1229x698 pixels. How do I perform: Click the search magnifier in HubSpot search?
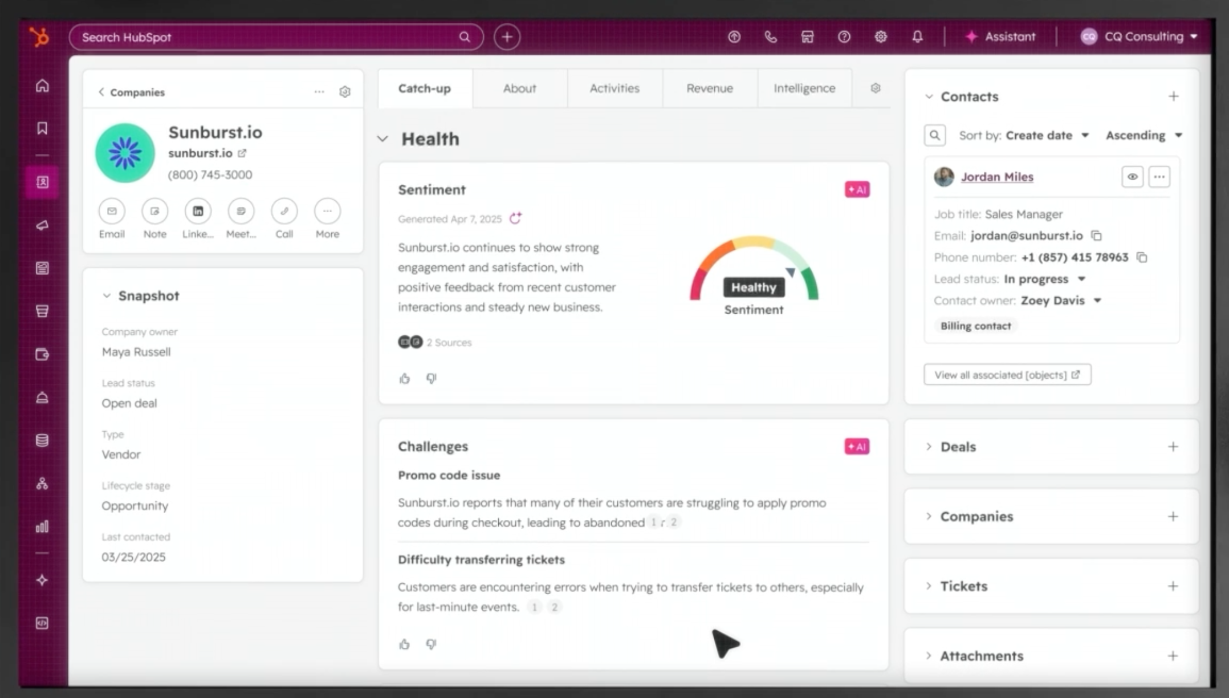click(x=465, y=37)
